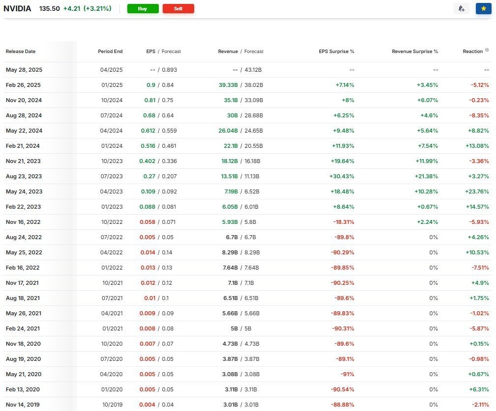Viewport: 496px width, 411px height.
Task: Toggle the star watchlist button
Action: tap(483, 9)
